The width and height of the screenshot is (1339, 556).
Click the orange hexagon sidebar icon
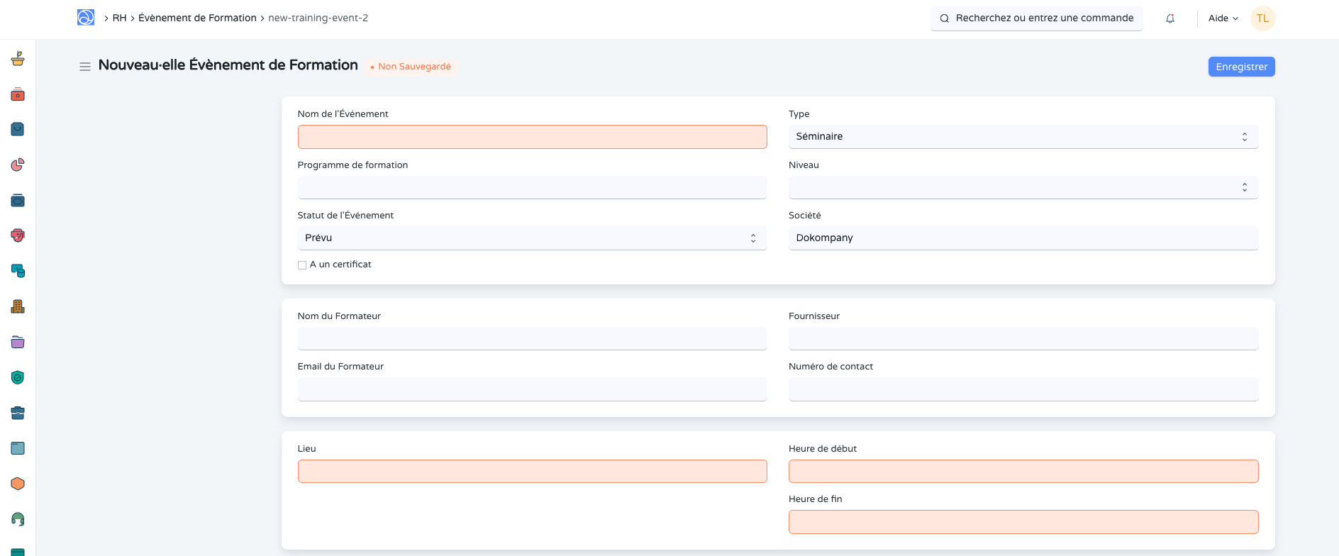[18, 484]
